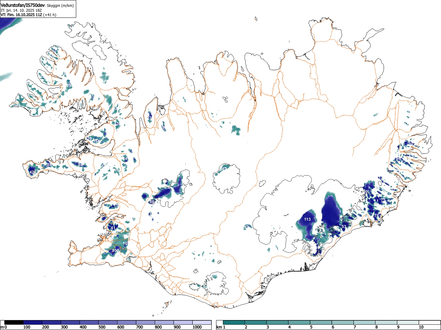
Task: Click the '166' value in Breiðafjörður area
Action: 97,141
